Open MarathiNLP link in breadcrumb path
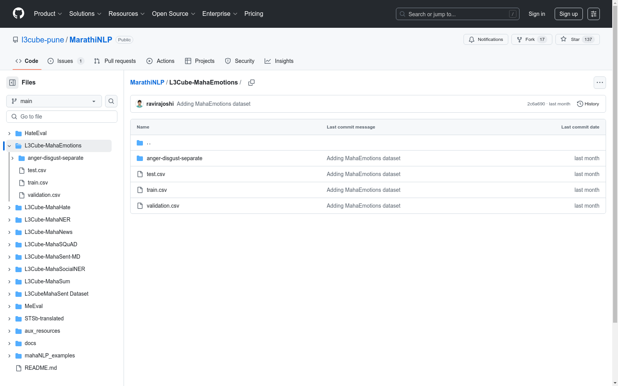The width and height of the screenshot is (618, 386). [147, 83]
